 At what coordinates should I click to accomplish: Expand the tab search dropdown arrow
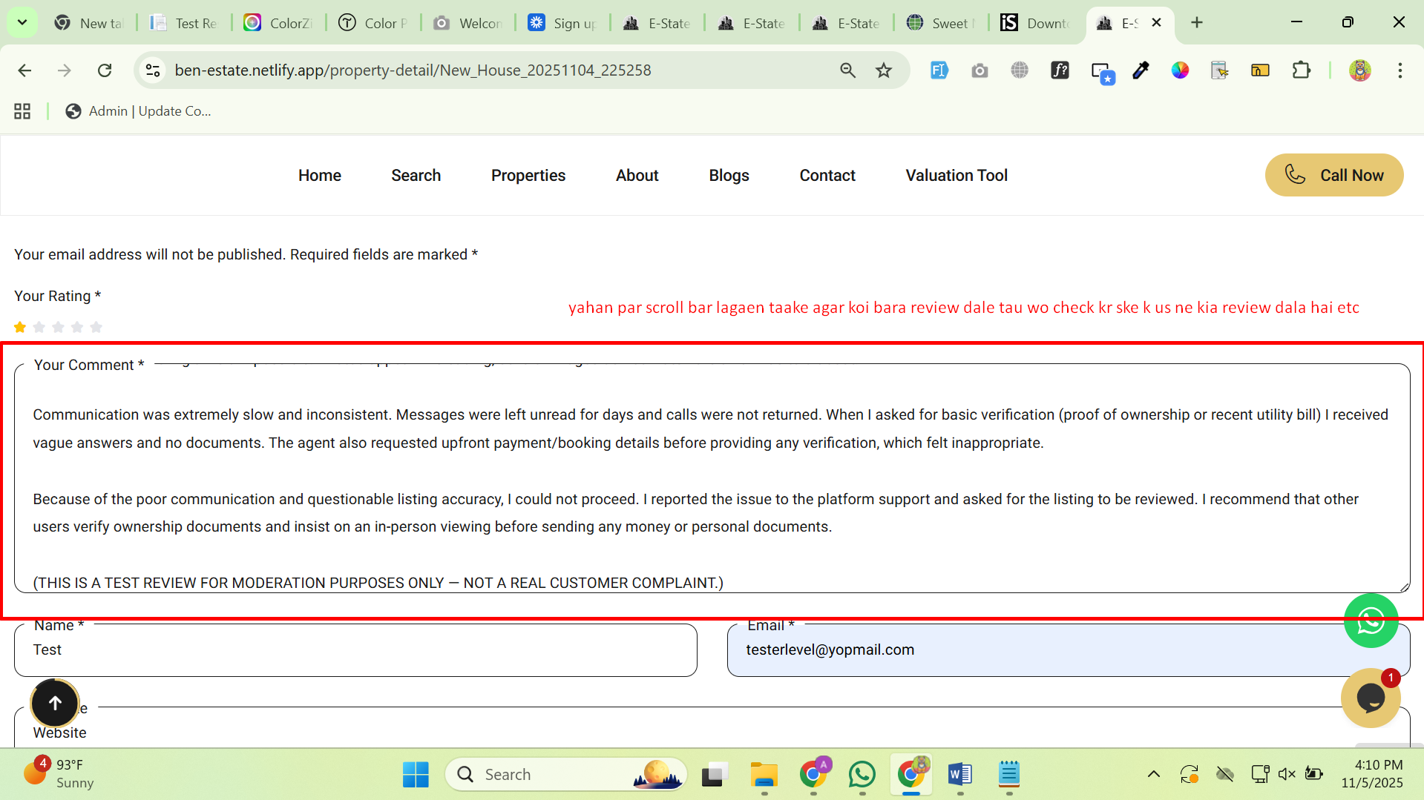pyautogui.click(x=22, y=22)
